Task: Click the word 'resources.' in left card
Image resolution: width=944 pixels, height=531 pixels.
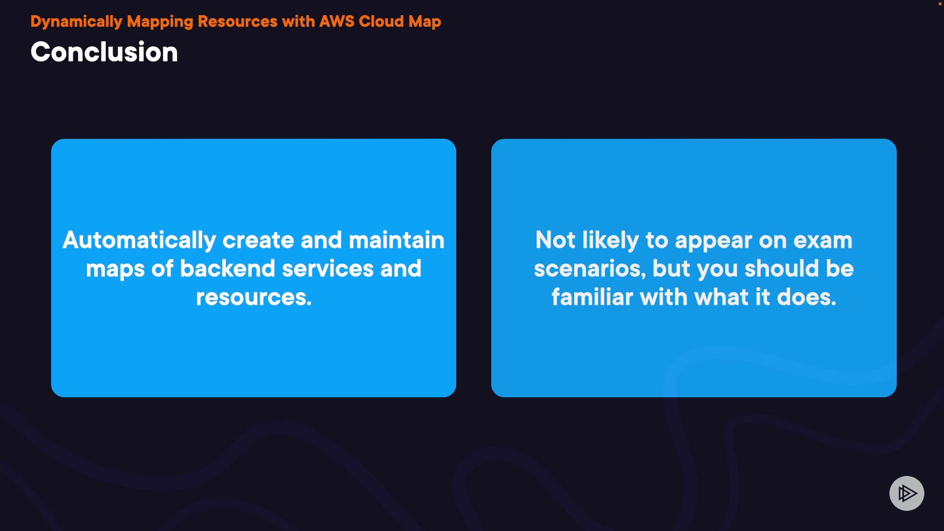Action: coord(254,297)
